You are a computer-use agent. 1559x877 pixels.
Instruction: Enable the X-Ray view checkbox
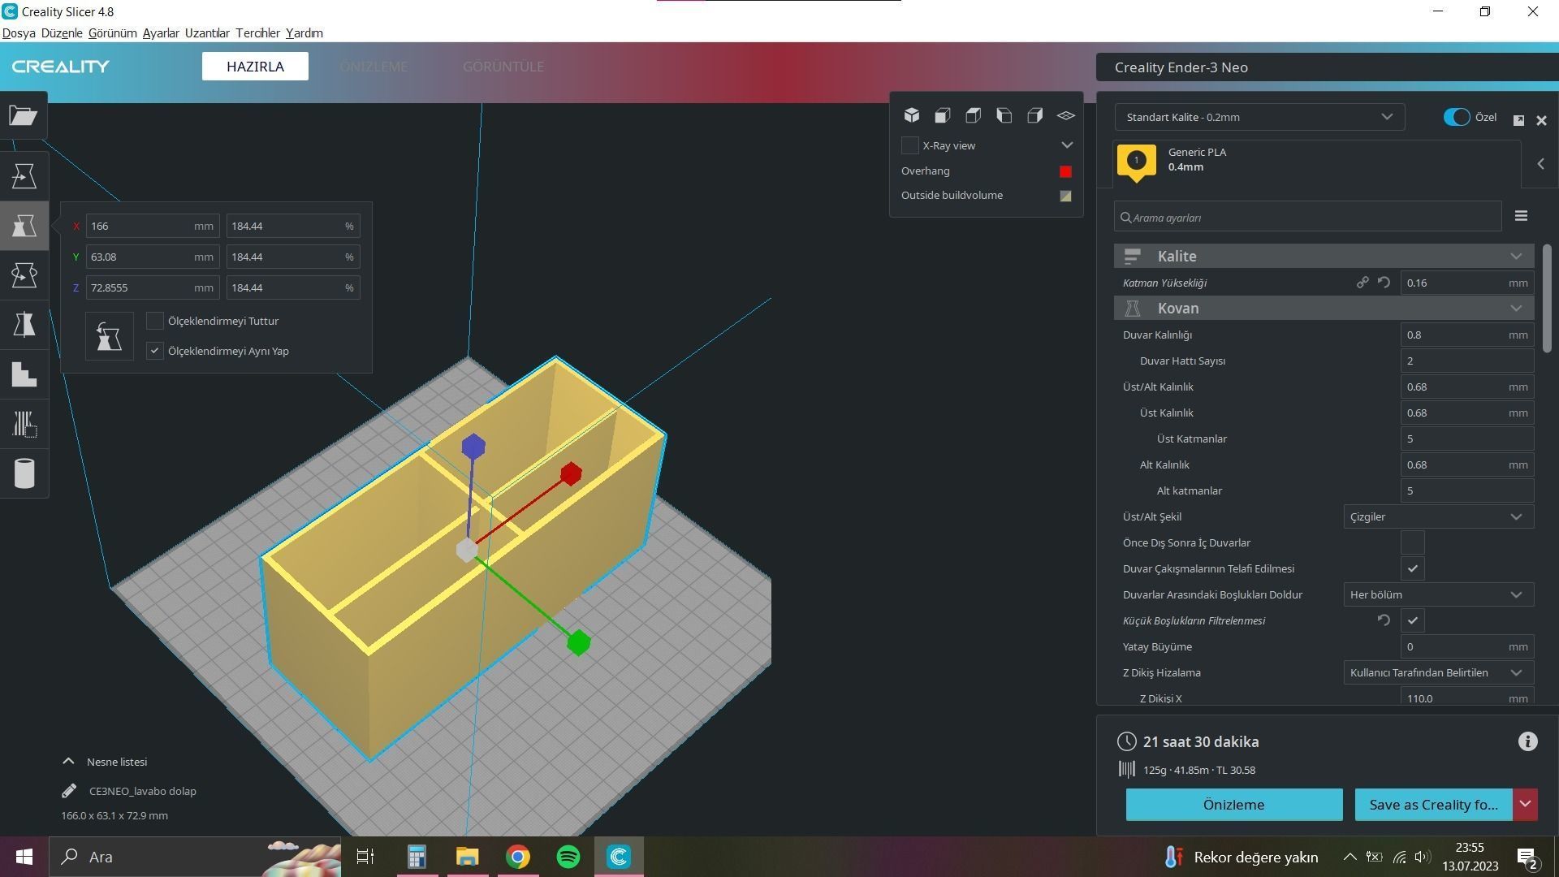[910, 145]
